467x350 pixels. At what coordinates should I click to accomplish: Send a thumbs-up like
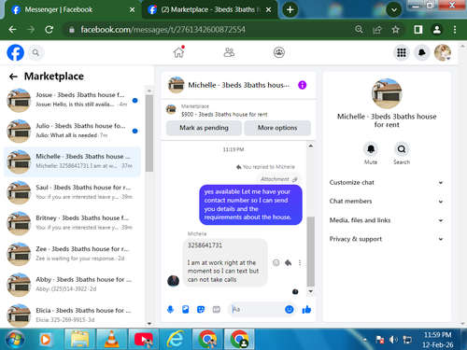(x=306, y=309)
